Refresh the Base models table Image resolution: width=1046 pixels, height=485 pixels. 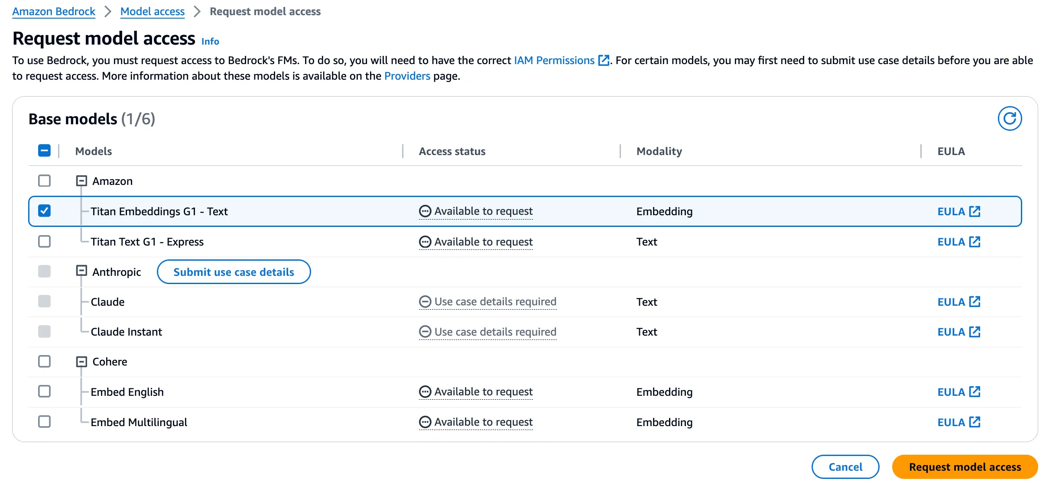1010,119
